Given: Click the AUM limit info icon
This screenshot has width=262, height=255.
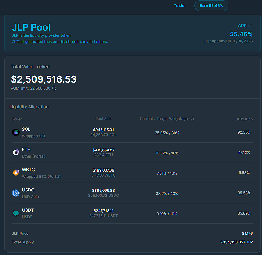Looking at the screenshot, I should (x=54, y=88).
